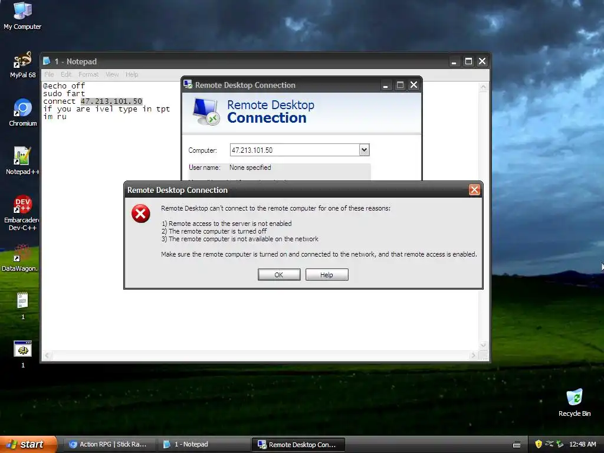604x453 pixels.
Task: Click the yellow security shield tray icon
Action: pyautogui.click(x=539, y=444)
